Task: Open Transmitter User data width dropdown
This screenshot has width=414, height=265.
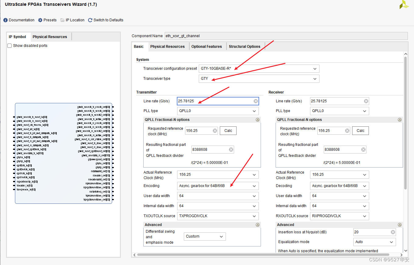Action: click(218, 196)
